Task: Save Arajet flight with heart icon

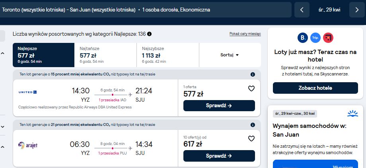Action: [251, 139]
